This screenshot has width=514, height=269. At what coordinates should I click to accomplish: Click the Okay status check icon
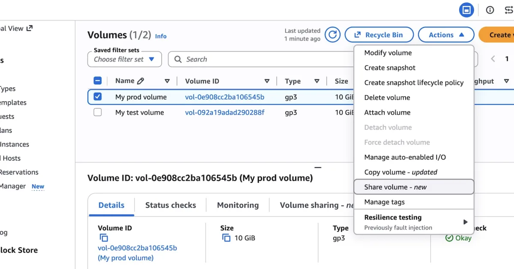pos(449,238)
